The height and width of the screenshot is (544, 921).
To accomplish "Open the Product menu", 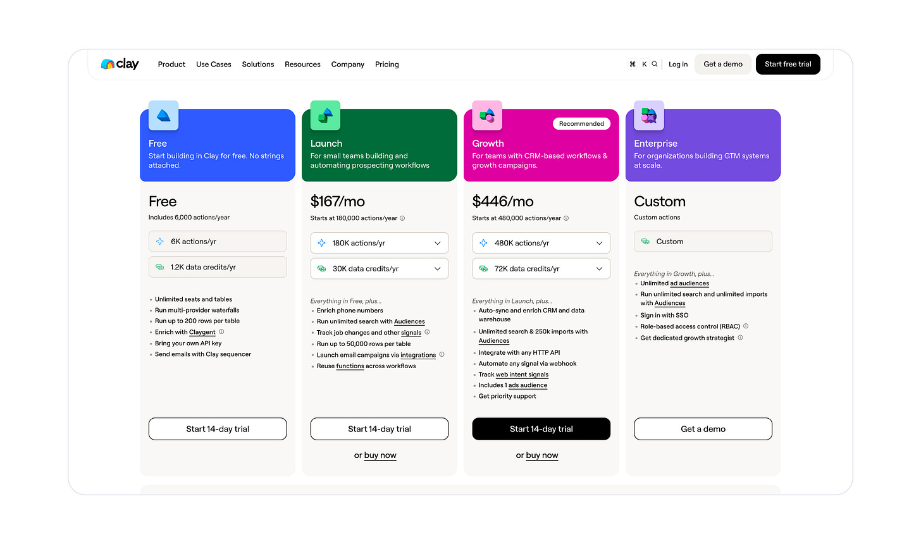I will pyautogui.click(x=171, y=65).
